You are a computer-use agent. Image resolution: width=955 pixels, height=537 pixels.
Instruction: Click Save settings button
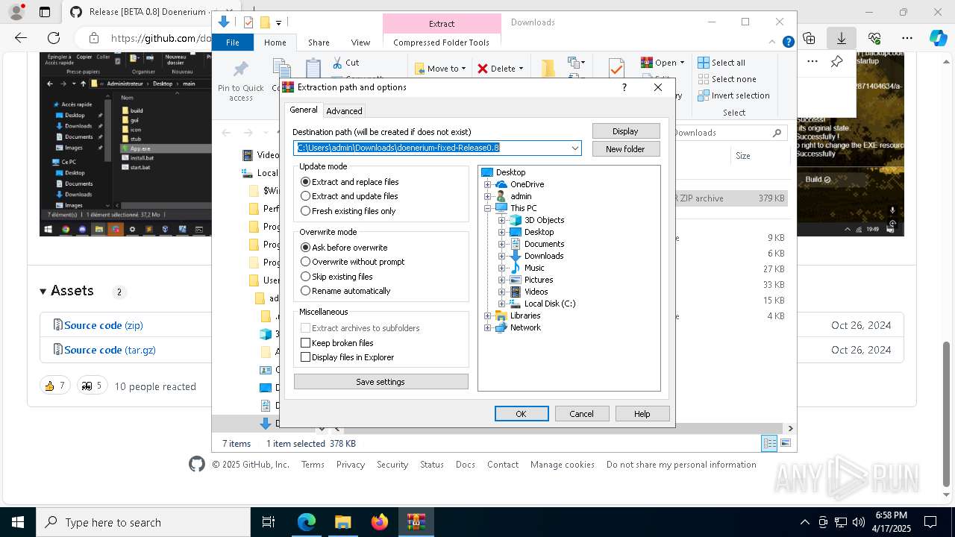pyautogui.click(x=381, y=382)
